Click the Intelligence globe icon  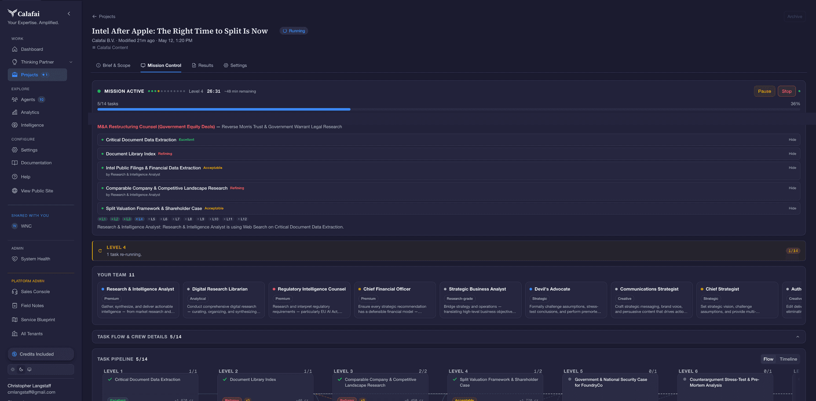[x=15, y=125]
